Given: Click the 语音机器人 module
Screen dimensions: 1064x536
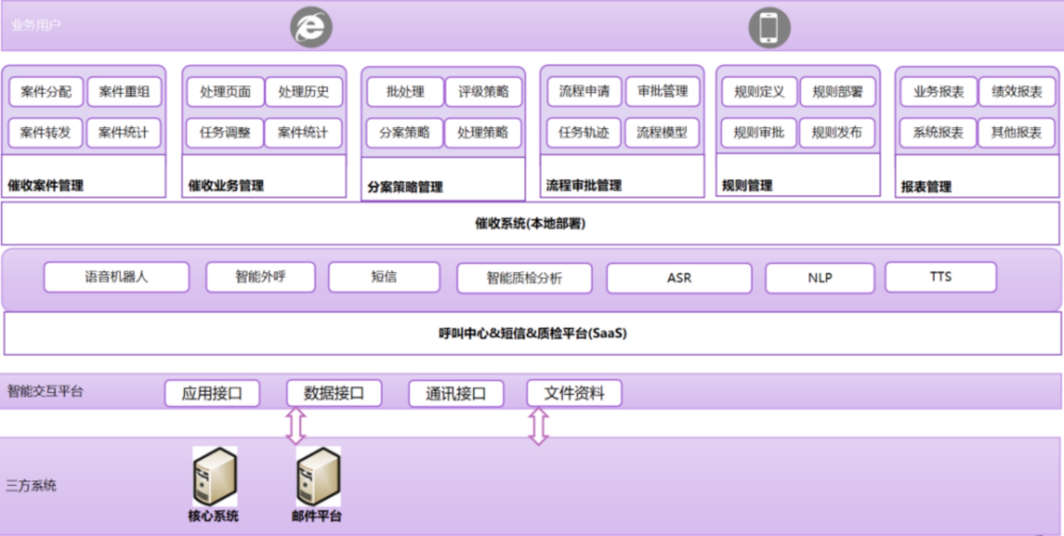Looking at the screenshot, I should click(116, 277).
